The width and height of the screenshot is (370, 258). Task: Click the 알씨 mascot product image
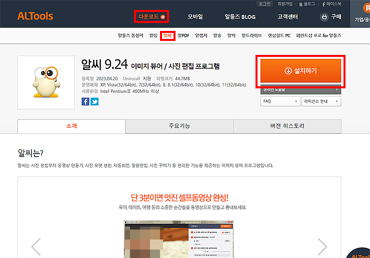pyautogui.click(x=46, y=82)
